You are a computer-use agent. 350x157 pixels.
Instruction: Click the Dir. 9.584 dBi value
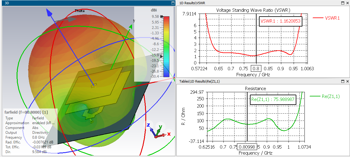tap(39, 152)
